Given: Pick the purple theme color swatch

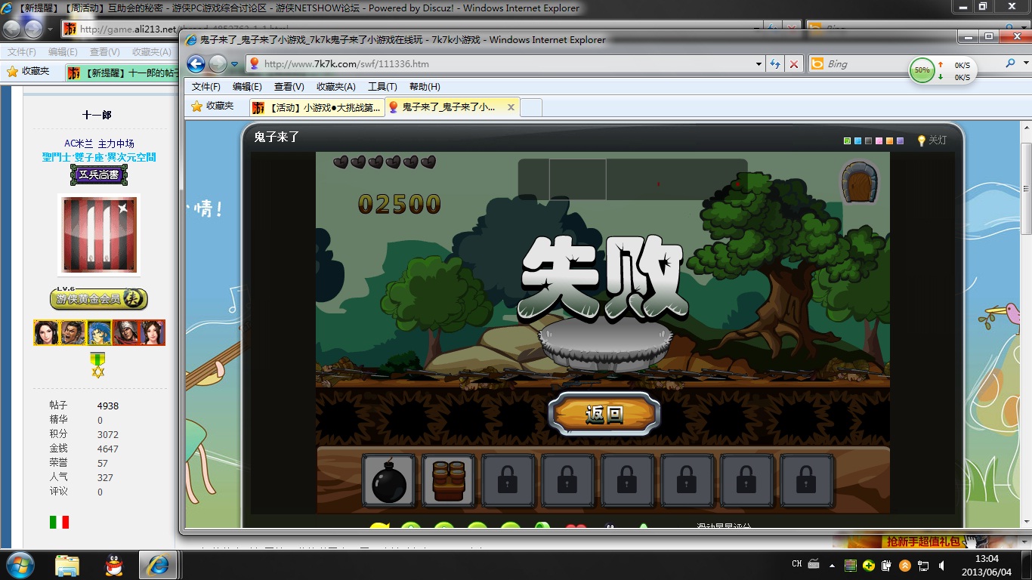Looking at the screenshot, I should [x=900, y=141].
